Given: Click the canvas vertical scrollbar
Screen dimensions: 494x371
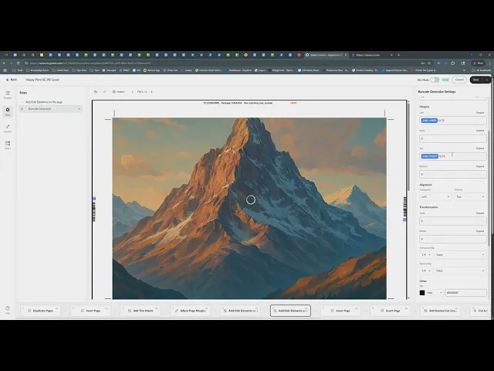Looking at the screenshot, I should click(x=408, y=147).
